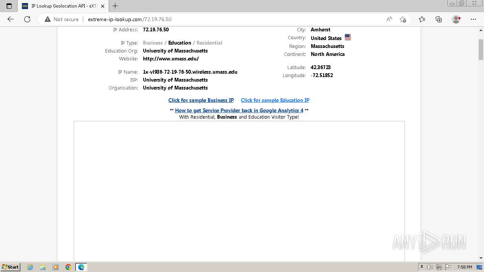The image size is (484, 272).
Task: Open a new tab with the plus icon
Action: 115,6
